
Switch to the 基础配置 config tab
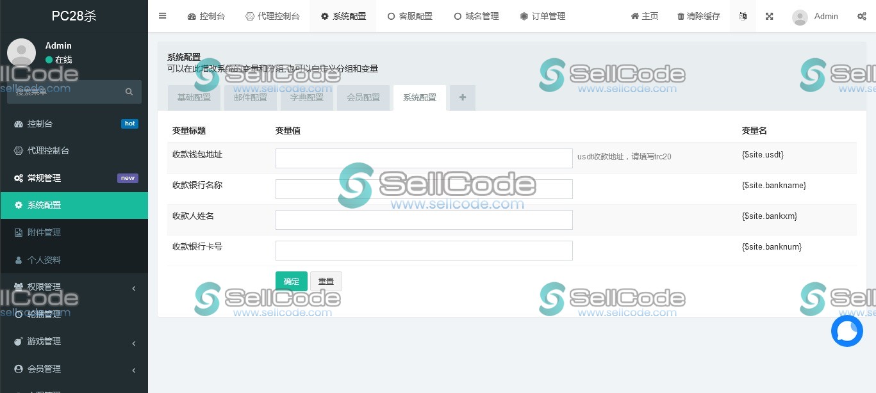tap(194, 97)
